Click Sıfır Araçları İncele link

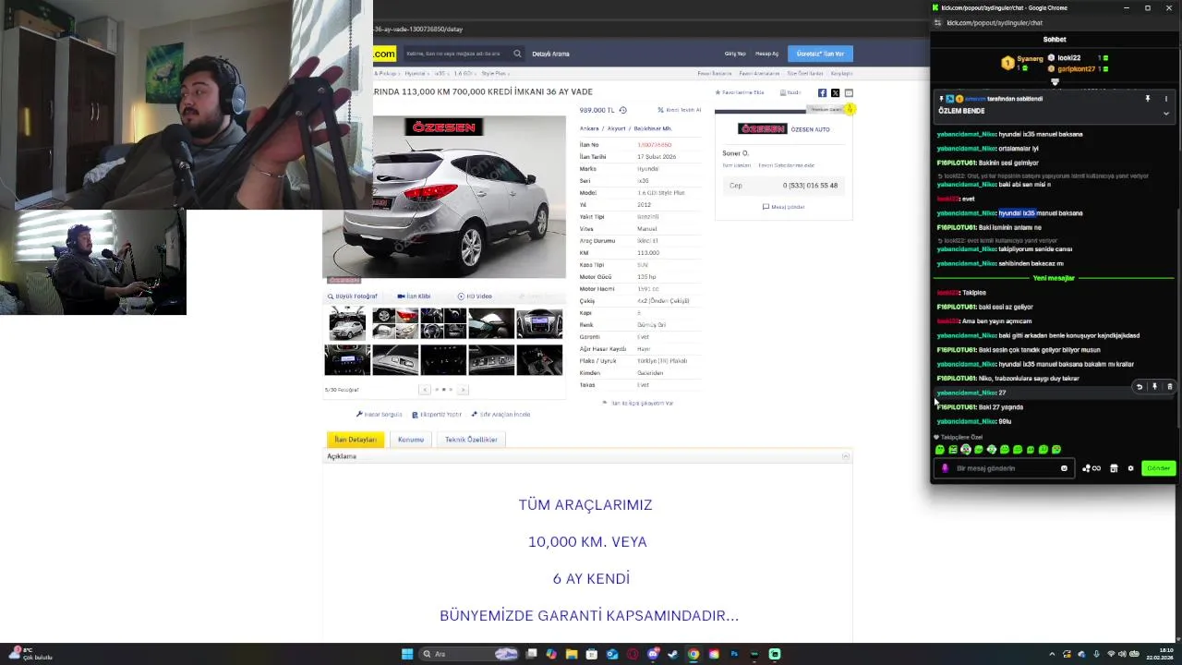coord(501,415)
